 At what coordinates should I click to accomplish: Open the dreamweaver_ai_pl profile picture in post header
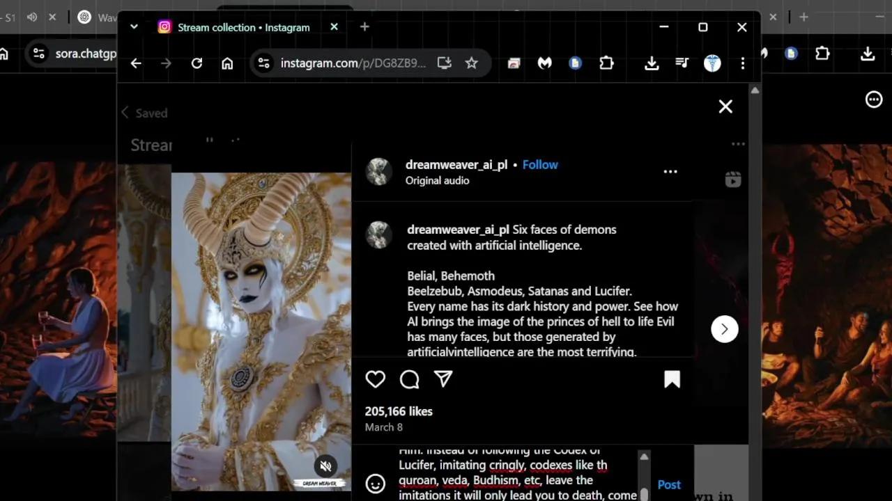tap(378, 171)
